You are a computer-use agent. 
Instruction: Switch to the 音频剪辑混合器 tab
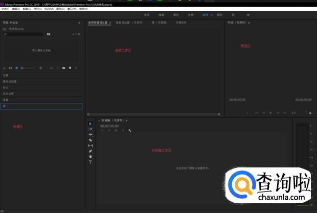pyautogui.click(x=98, y=23)
